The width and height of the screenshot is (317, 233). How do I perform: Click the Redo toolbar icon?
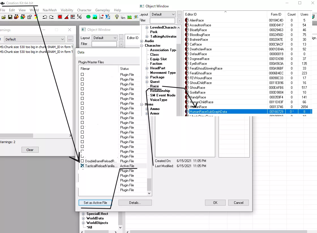click(x=51, y=17)
